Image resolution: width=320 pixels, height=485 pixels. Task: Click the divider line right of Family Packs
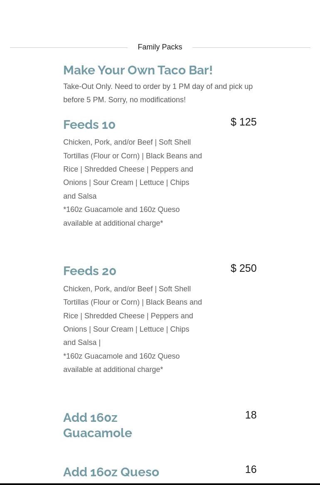point(251,47)
